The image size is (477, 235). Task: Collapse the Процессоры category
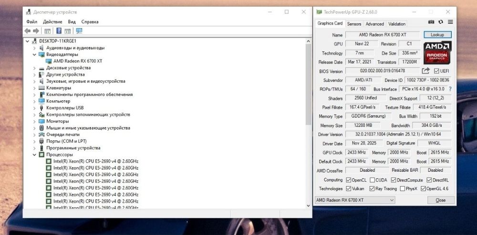click(34, 155)
